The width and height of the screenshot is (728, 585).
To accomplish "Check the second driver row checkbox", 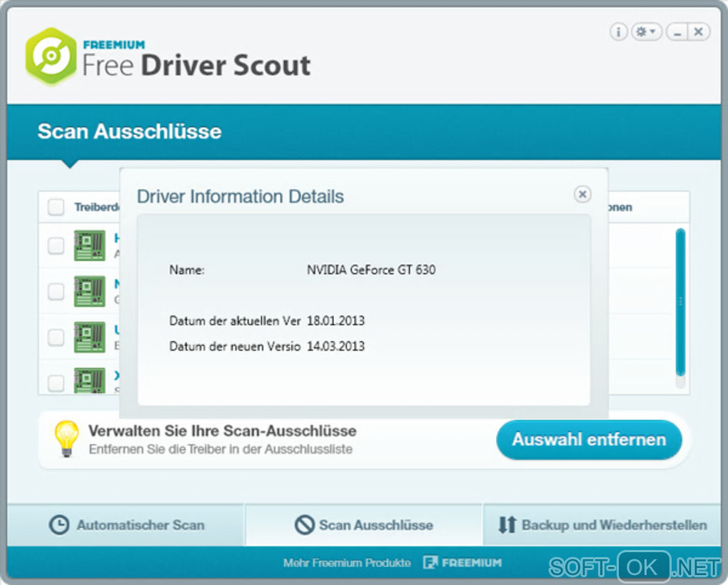I will (56, 291).
